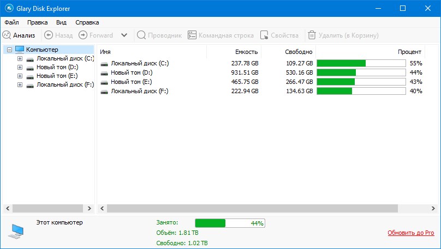The height and width of the screenshot is (249, 441).
Task: Click the 44% usage bar for drive D:
Action: coord(361,72)
